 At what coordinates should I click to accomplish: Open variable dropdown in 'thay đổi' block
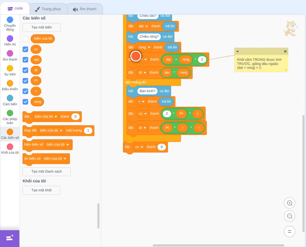click(51, 131)
